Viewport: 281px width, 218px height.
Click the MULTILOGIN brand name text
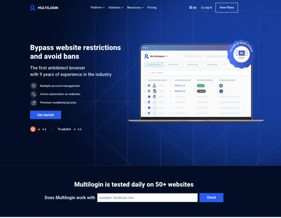point(48,8)
